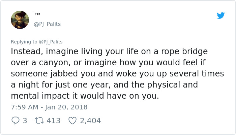This screenshot has height=135, width=236.
Task: Click the reply speech bubble icon
Action: click(x=15, y=120)
